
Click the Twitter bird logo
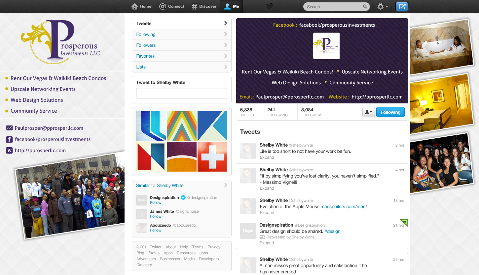coord(270,7)
